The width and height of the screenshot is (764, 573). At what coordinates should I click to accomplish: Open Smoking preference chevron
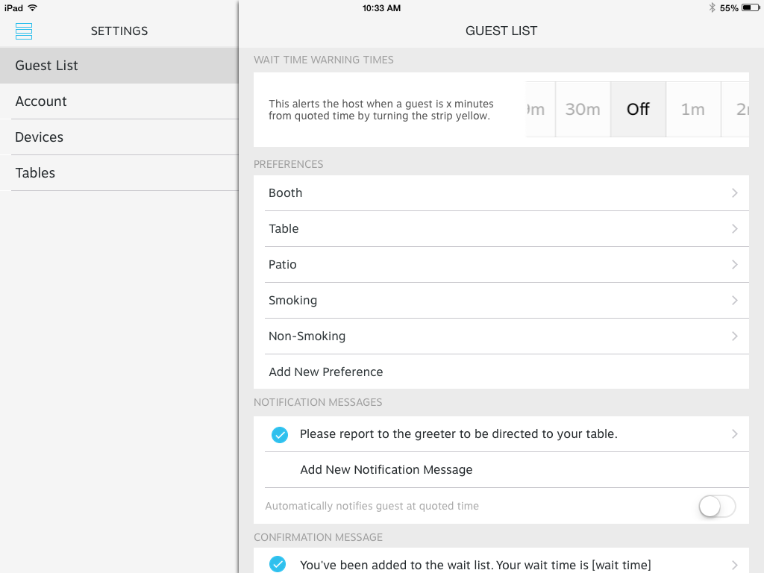pos(734,300)
